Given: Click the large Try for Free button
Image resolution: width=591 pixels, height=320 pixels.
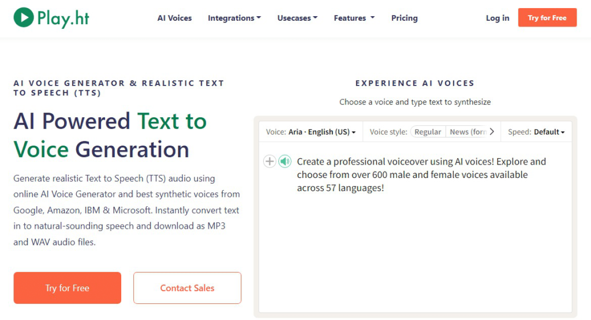Looking at the screenshot, I should click(x=68, y=288).
